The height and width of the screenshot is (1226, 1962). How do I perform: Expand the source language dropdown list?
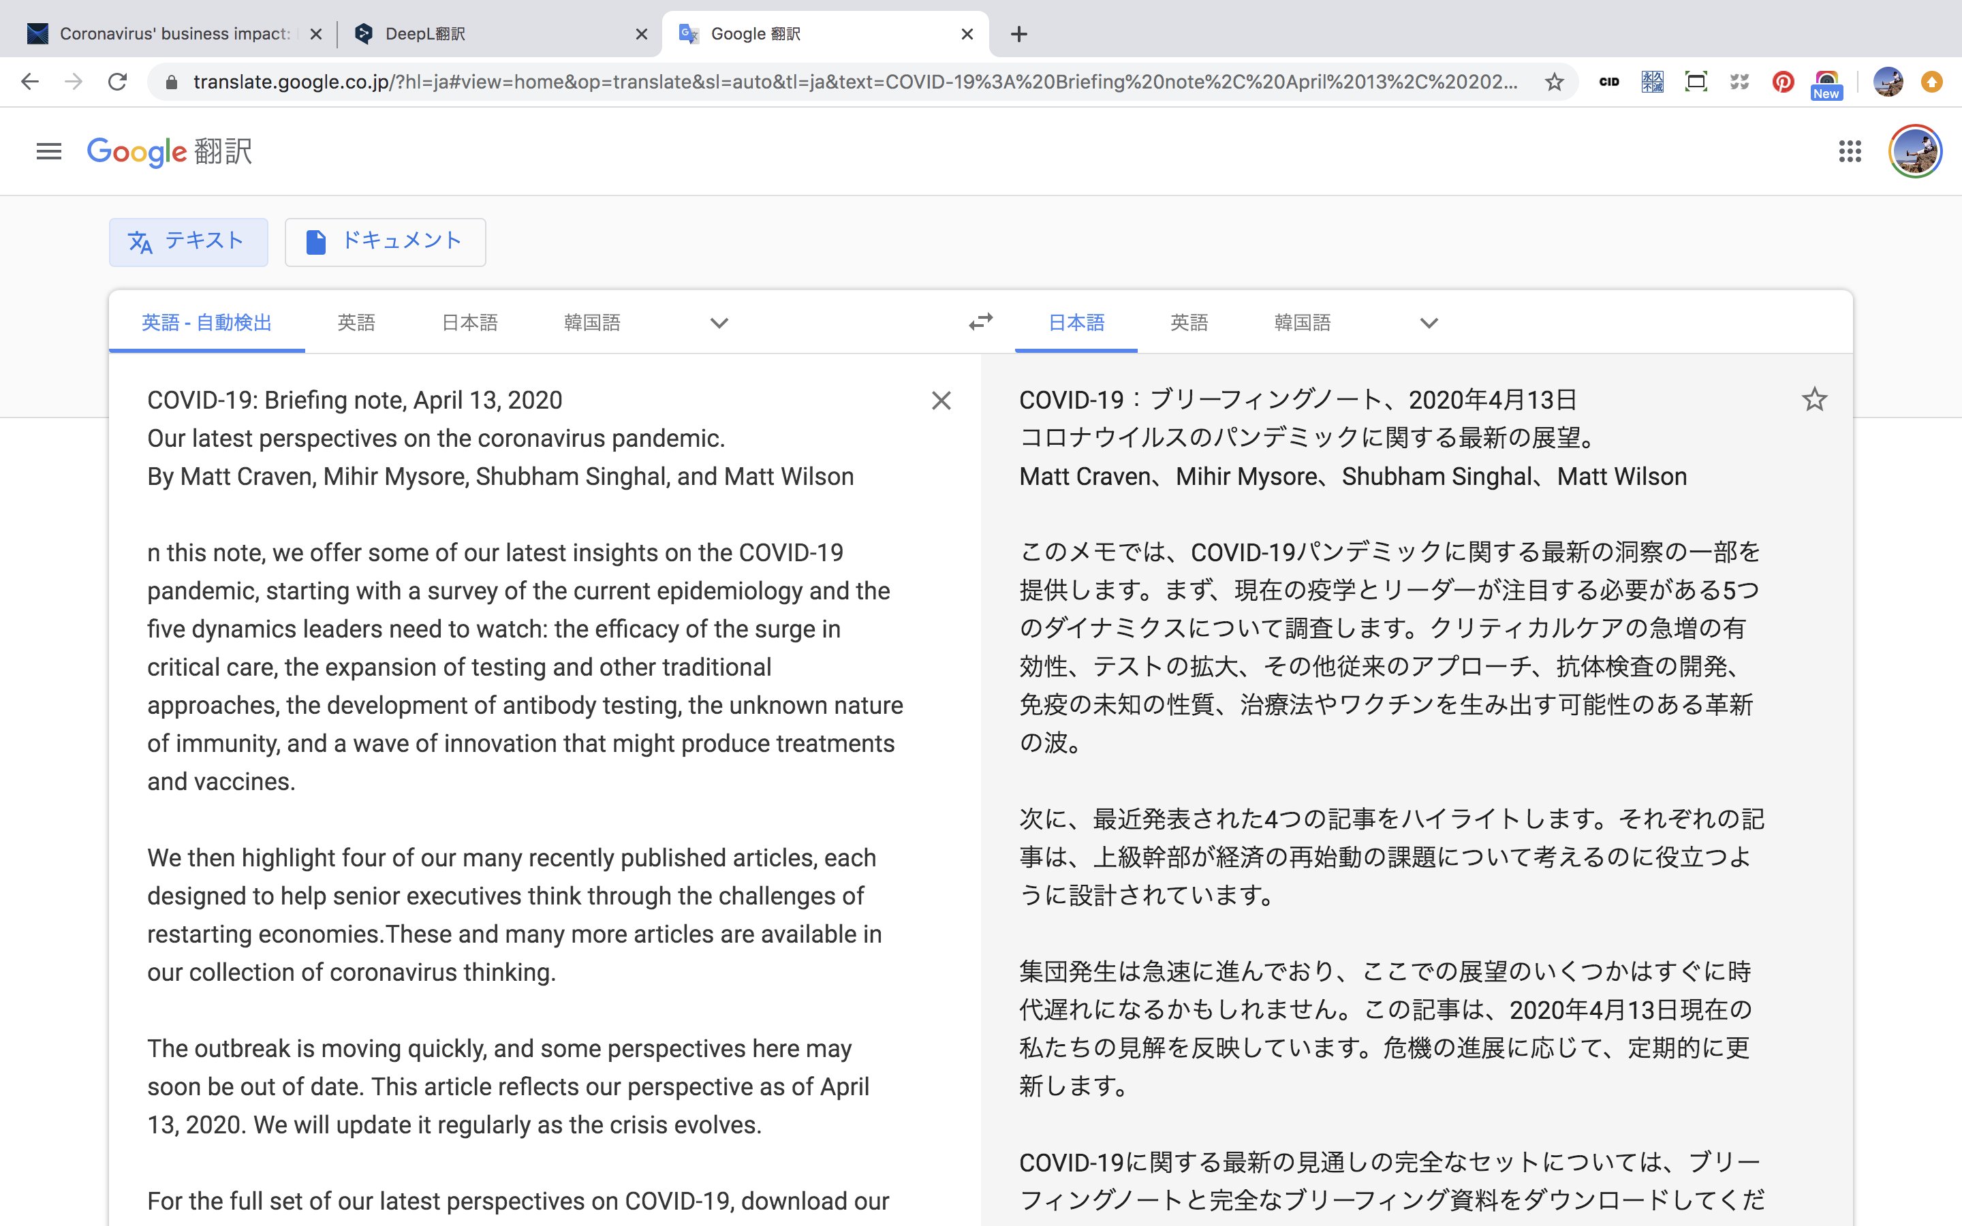(718, 324)
